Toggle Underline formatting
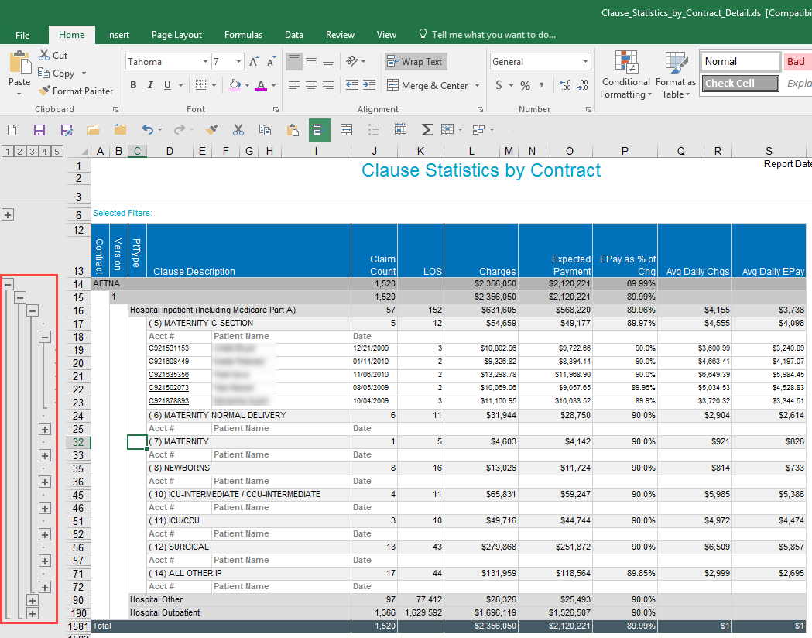 [167, 85]
